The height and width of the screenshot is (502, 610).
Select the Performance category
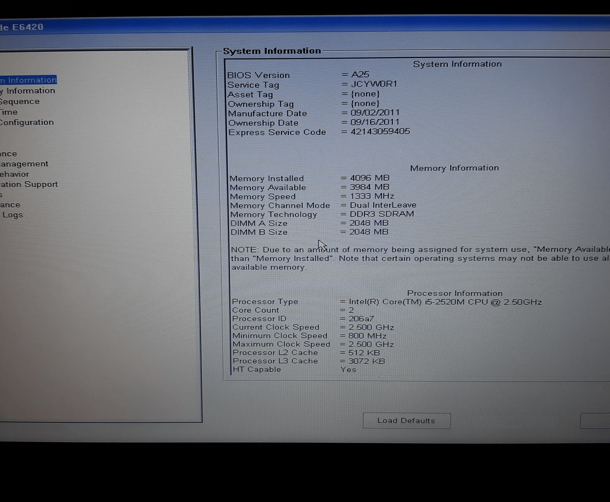[9, 154]
